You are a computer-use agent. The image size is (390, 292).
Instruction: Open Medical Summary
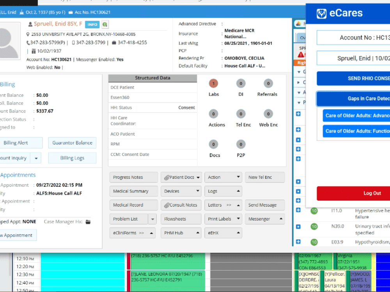[x=133, y=191]
